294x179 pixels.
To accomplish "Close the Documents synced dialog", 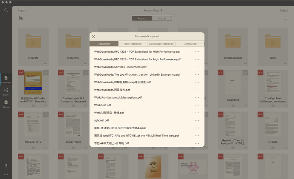I will coord(93,37).
